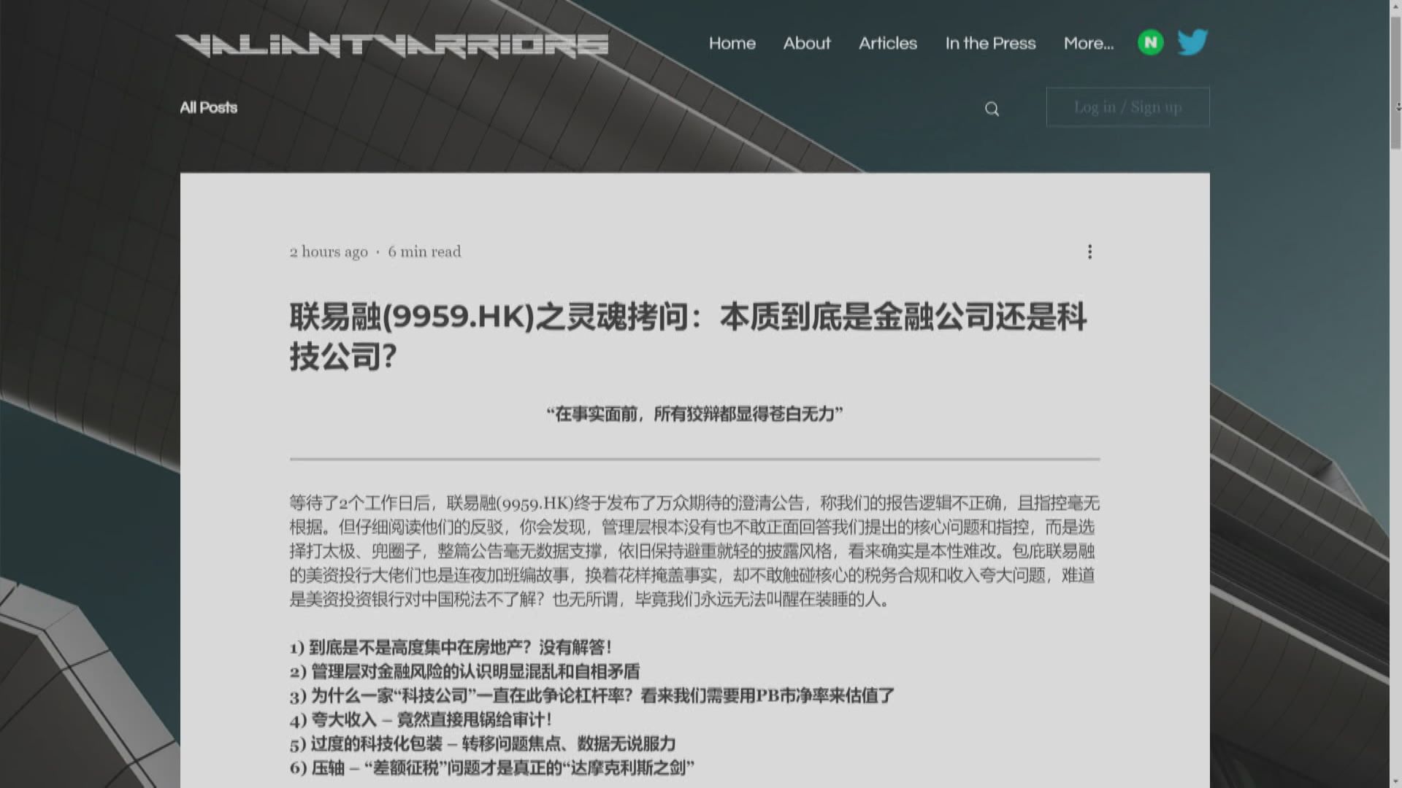1402x788 pixels.
Task: Open the Twitter social media icon
Action: (1193, 42)
